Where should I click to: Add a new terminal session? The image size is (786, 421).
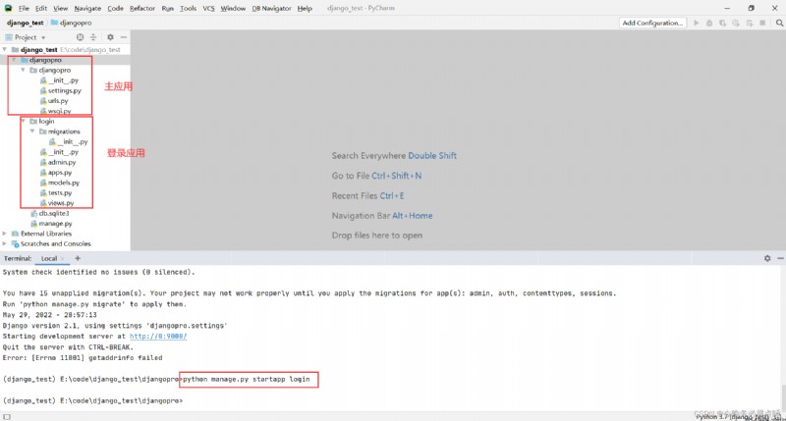click(78, 258)
